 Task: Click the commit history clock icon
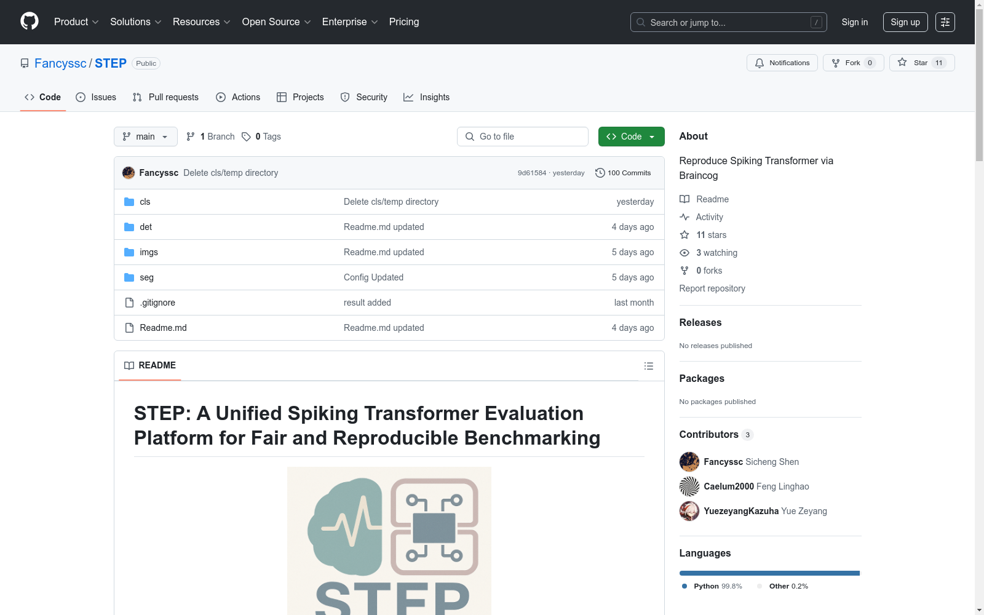[600, 173]
